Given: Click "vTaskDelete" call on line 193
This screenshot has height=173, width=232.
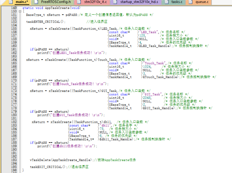Looking at the screenshot, I should (x=40, y=160).
